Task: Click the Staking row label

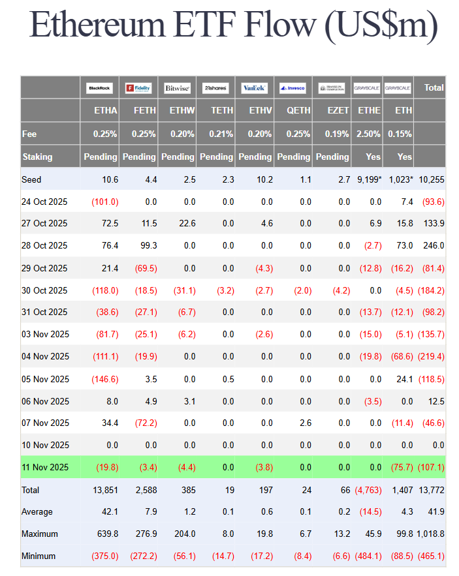Action: [37, 157]
